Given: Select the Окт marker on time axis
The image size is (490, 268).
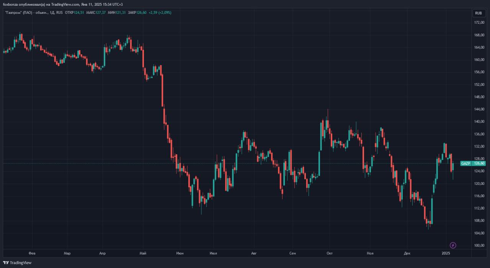Looking at the screenshot, I should 329,253.
